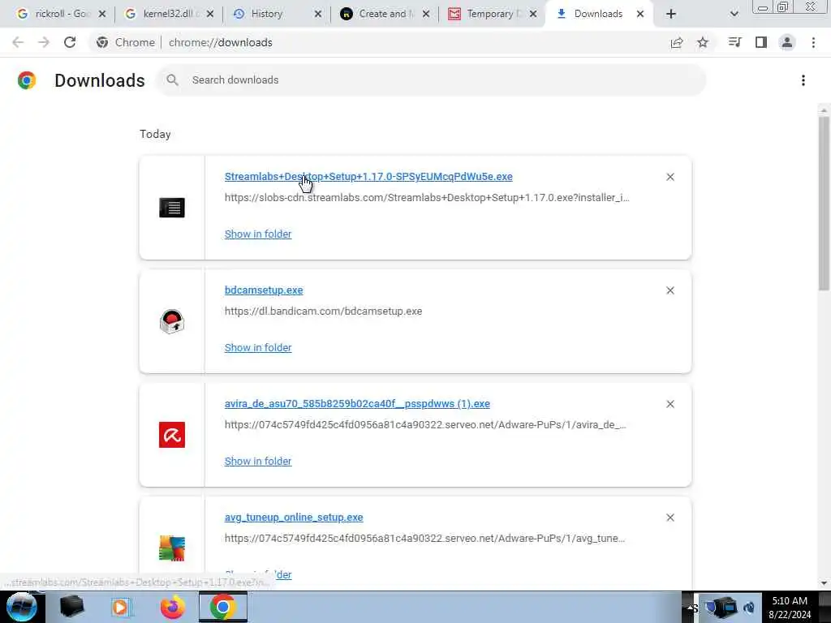This screenshot has height=623, width=831.
Task: Bookmark this page with star icon
Action: pos(703,42)
